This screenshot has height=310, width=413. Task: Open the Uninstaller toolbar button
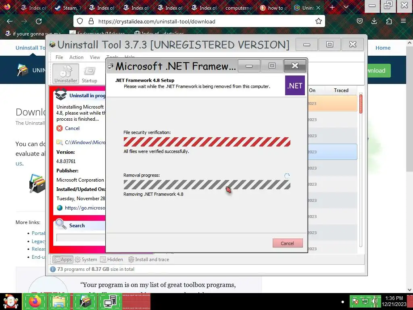pos(66,73)
